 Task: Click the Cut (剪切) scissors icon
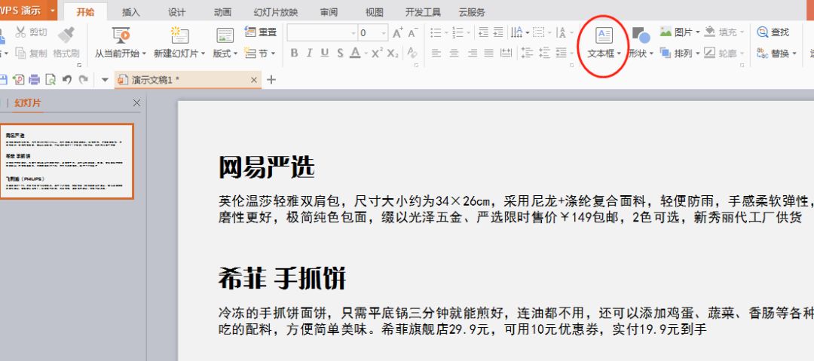20,32
